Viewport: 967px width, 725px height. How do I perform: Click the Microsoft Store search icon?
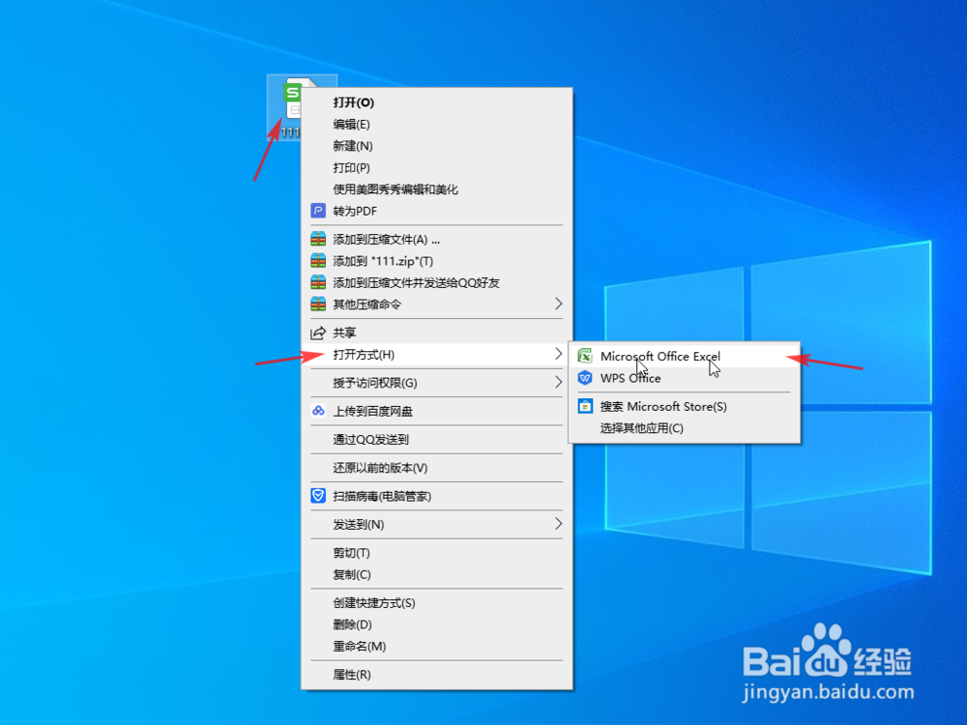click(x=585, y=406)
